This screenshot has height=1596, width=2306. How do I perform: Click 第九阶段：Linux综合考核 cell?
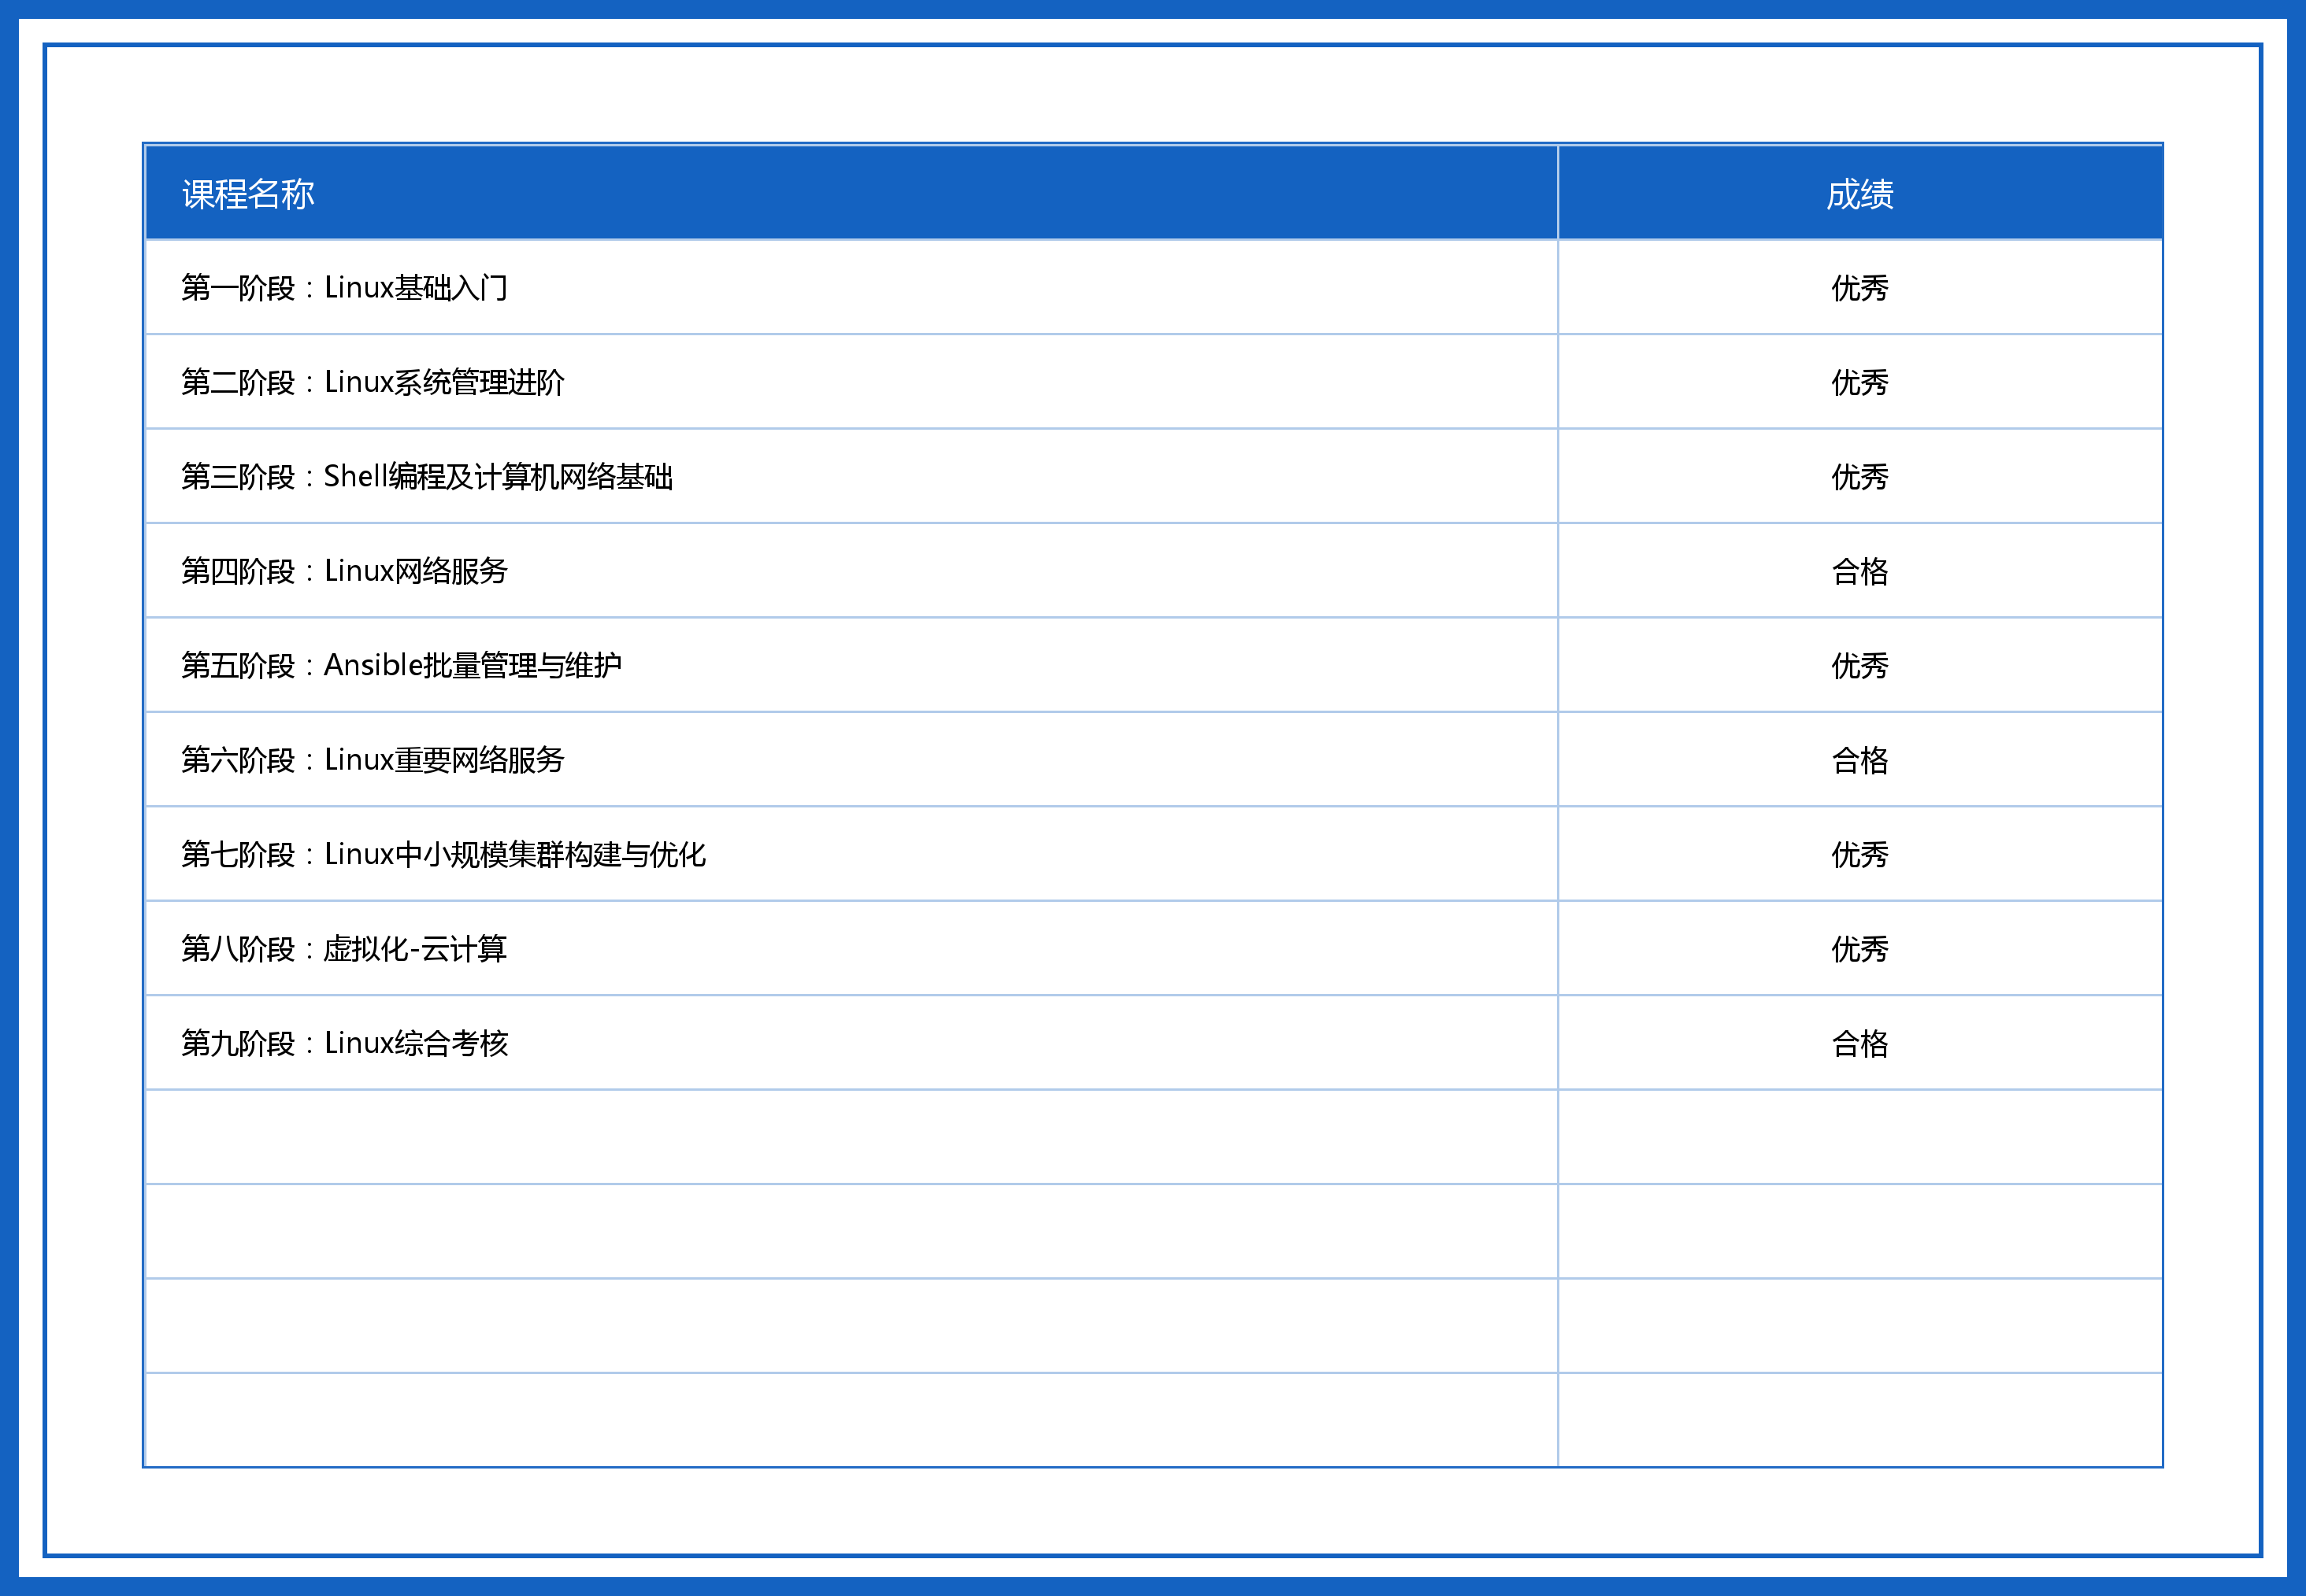point(344,1043)
